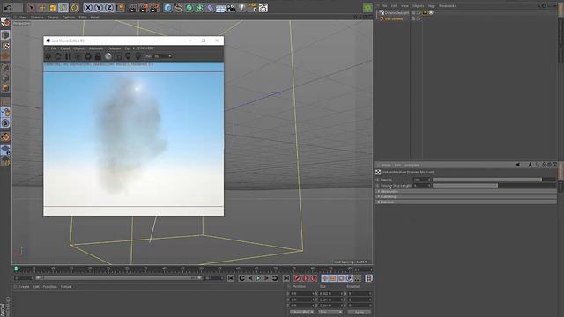564x317 pixels.
Task: Open Live Viewer Cloud menu
Action: click(65, 48)
